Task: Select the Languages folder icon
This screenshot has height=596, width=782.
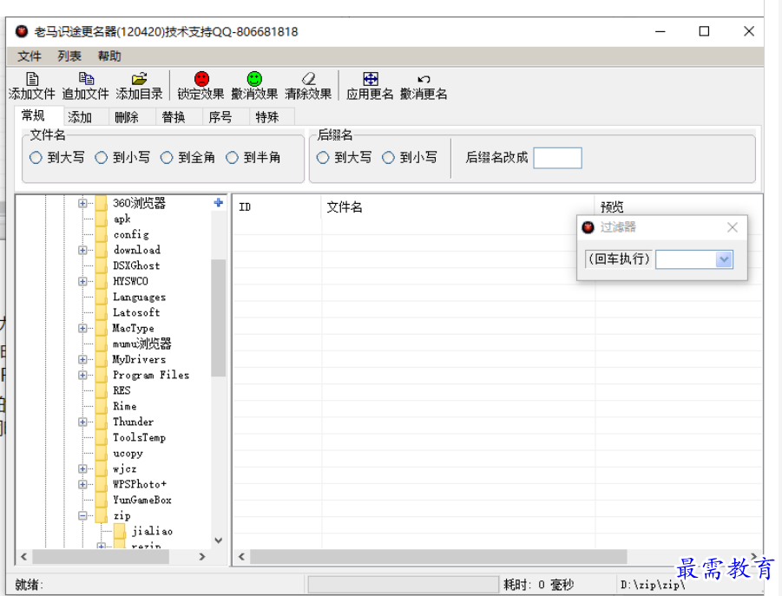Action: pos(102,297)
